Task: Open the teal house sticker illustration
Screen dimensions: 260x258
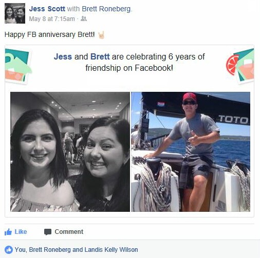Action: click(18, 66)
